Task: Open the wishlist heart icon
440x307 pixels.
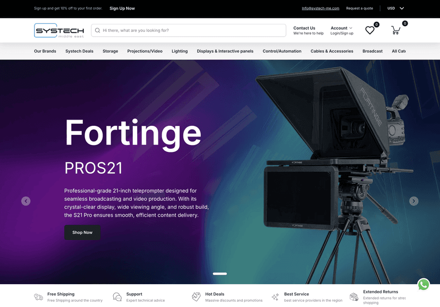Action: (x=370, y=31)
